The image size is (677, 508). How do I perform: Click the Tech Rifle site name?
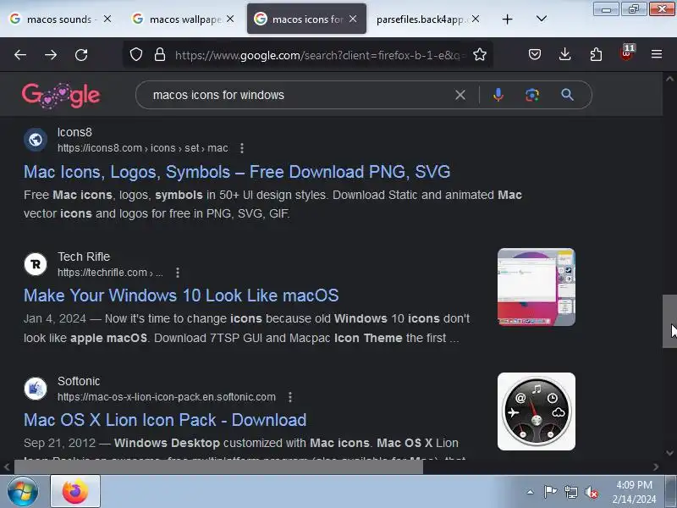click(84, 257)
